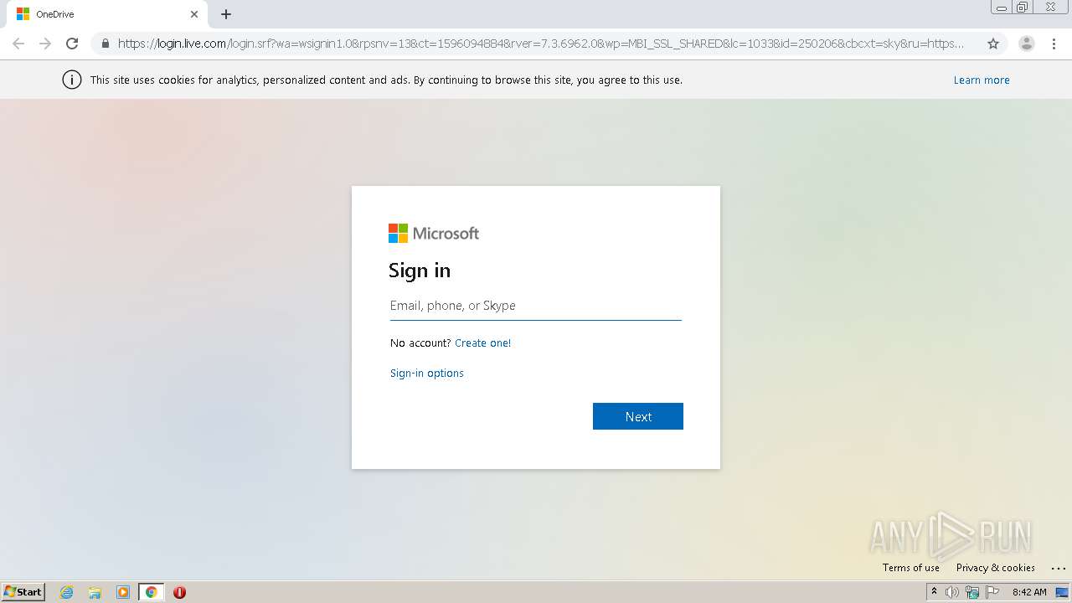This screenshot has width=1072, height=603.
Task: Bookmark this page with the star icon
Action: pos(993,44)
